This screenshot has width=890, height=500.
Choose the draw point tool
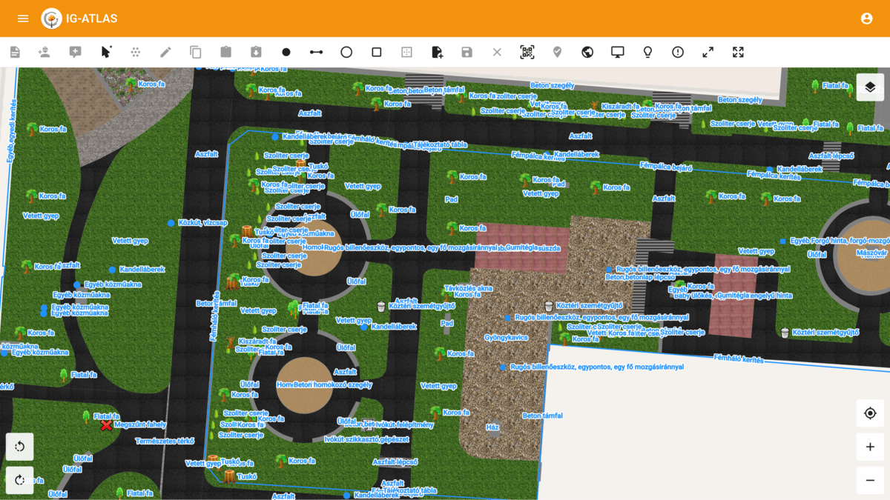tap(286, 53)
